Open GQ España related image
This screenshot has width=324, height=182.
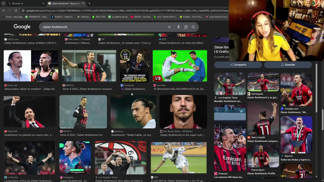tap(263, 82)
